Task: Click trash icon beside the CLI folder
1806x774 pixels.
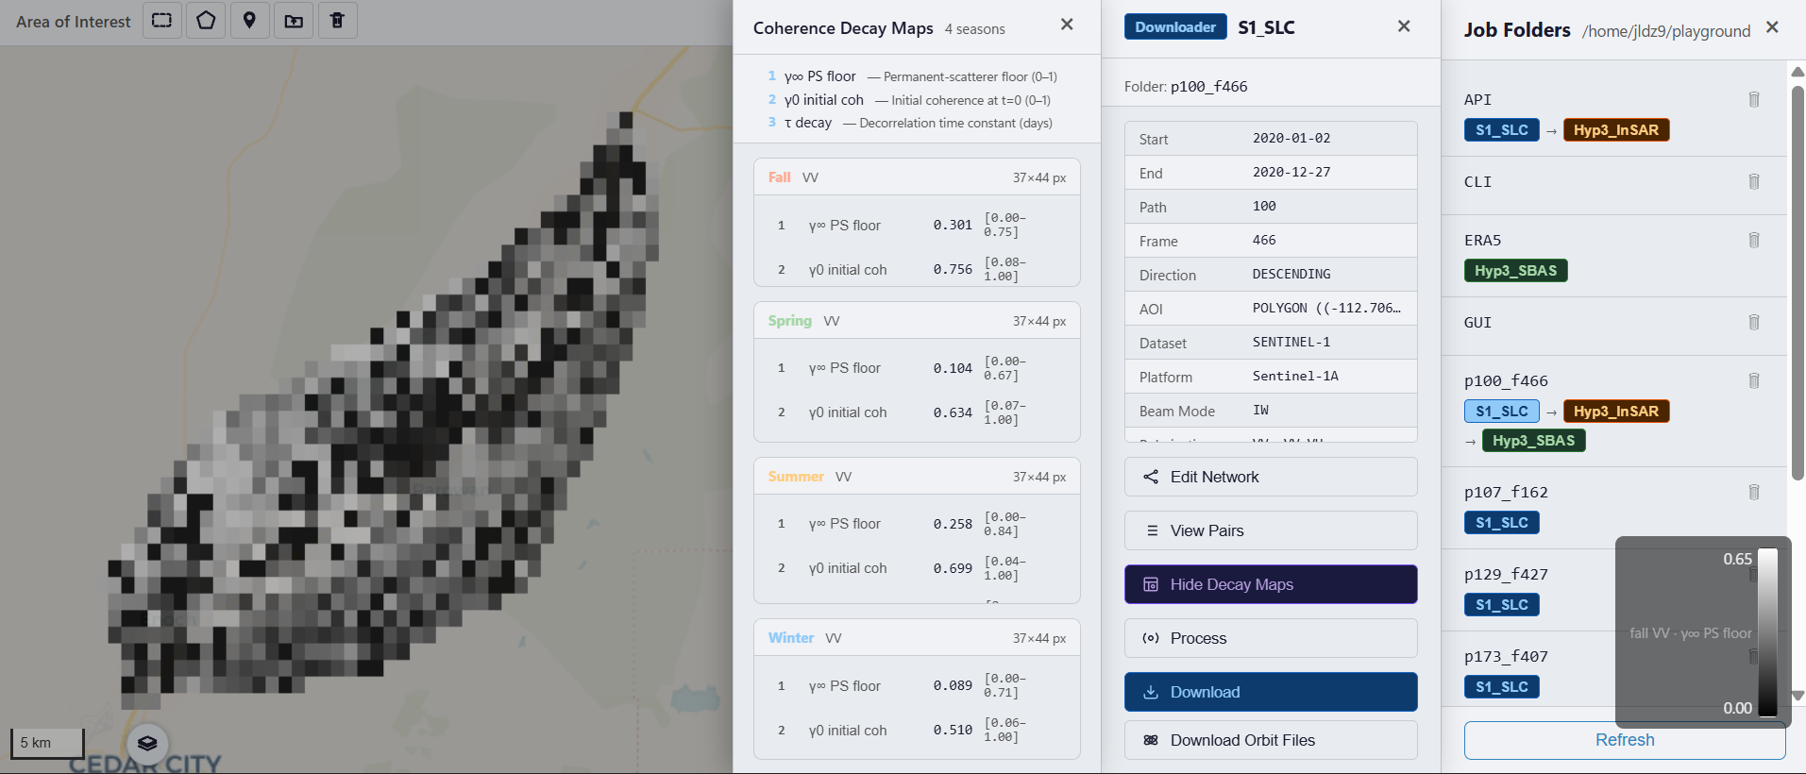Action: coord(1753,182)
